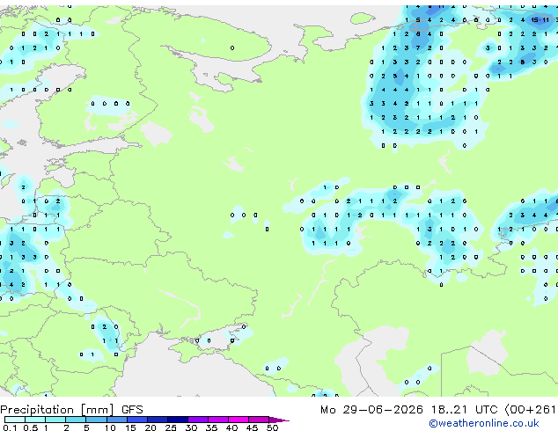This screenshot has width=558, height=431.
Task: Click legend scale label '45'
Action: tap(252, 427)
